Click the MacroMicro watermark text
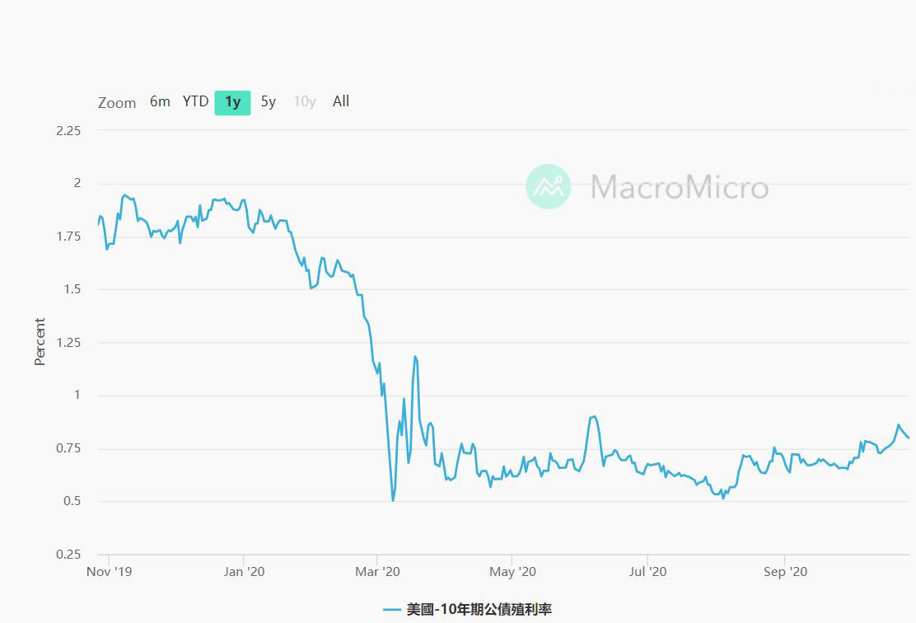Image resolution: width=916 pixels, height=623 pixels. coord(679,187)
